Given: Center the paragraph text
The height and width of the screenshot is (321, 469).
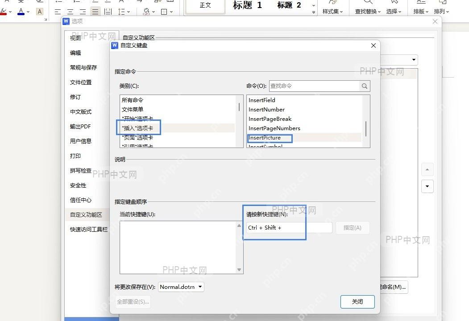Looking at the screenshot, I should point(71,12).
